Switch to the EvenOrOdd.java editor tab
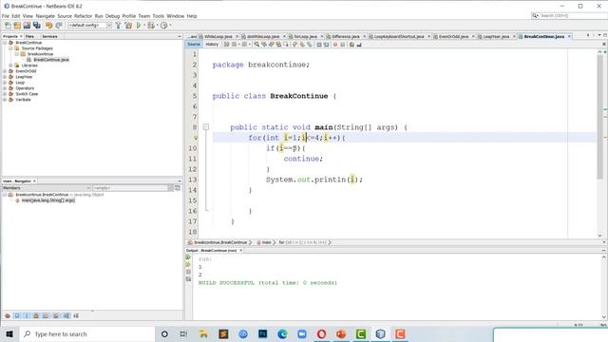This screenshot has height=342, width=608. [x=453, y=36]
